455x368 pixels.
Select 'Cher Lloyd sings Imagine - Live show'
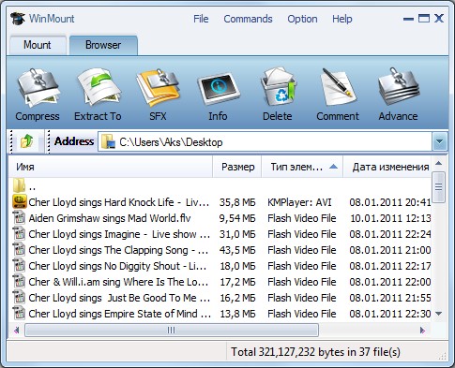tap(119, 234)
